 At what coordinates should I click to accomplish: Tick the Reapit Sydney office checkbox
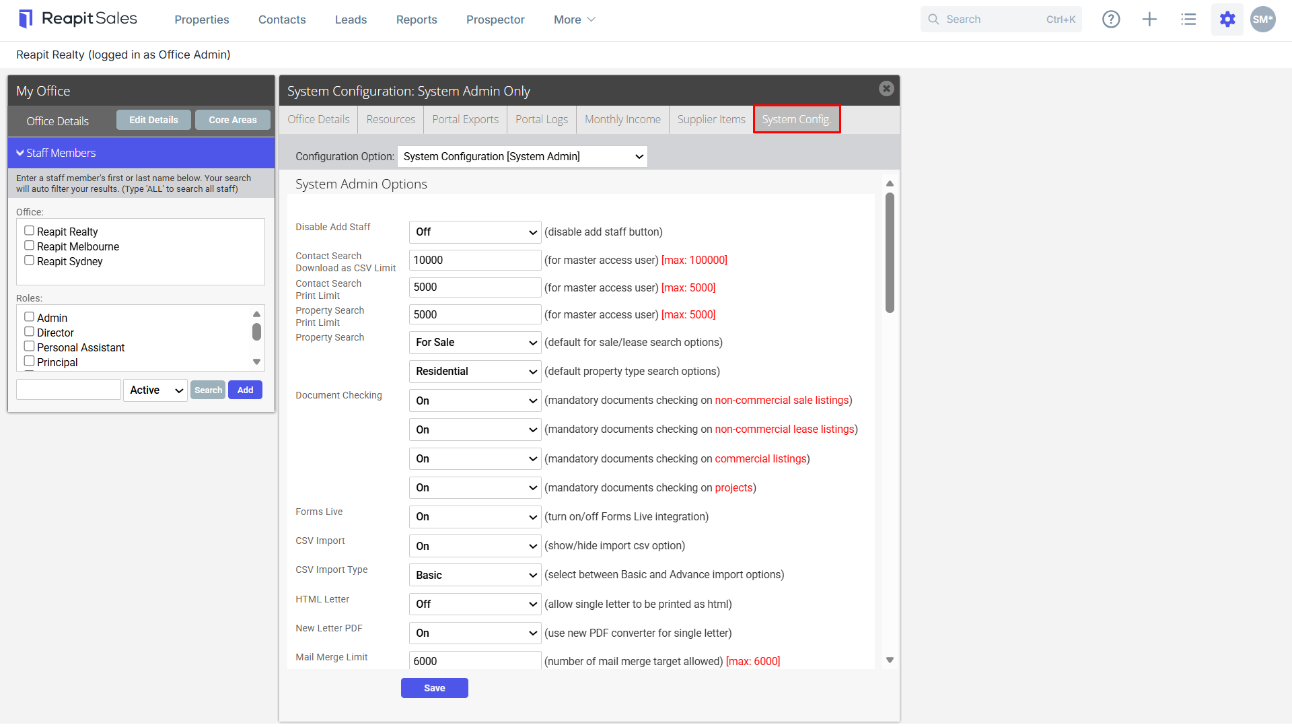(29, 261)
